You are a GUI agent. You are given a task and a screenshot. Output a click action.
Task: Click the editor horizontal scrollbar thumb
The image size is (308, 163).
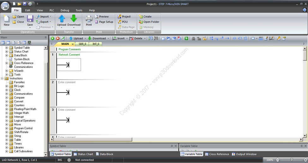pyautogui.click(x=93, y=139)
